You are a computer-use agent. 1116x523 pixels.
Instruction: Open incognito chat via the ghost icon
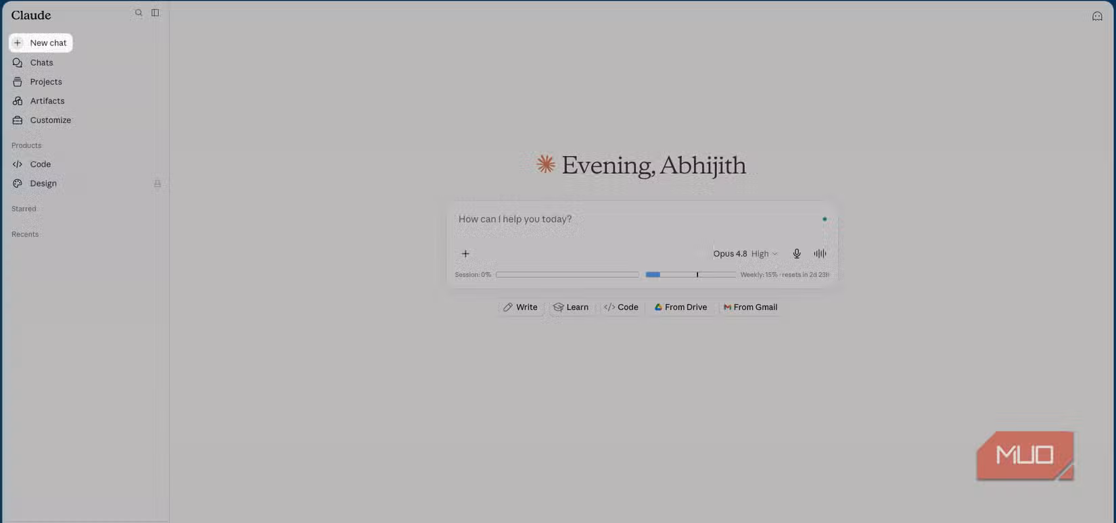coord(1097,16)
